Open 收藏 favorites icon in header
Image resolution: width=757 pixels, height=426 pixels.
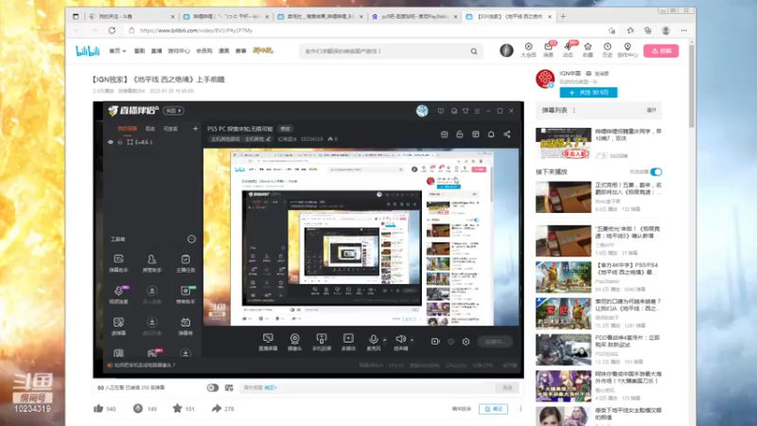[588, 50]
